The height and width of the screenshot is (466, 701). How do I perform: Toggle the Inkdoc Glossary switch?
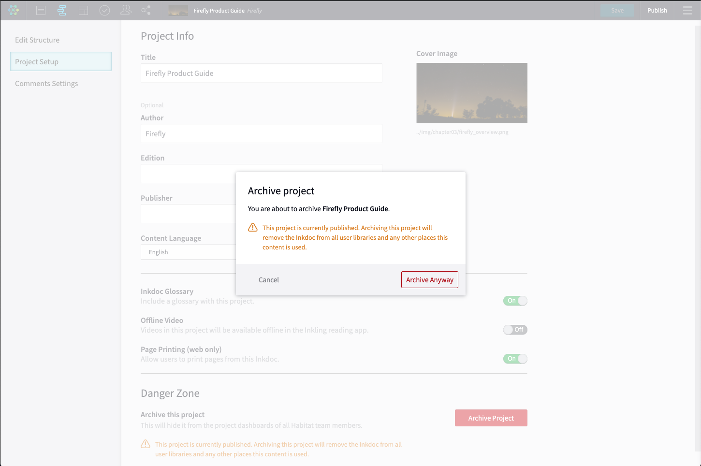pos(515,301)
